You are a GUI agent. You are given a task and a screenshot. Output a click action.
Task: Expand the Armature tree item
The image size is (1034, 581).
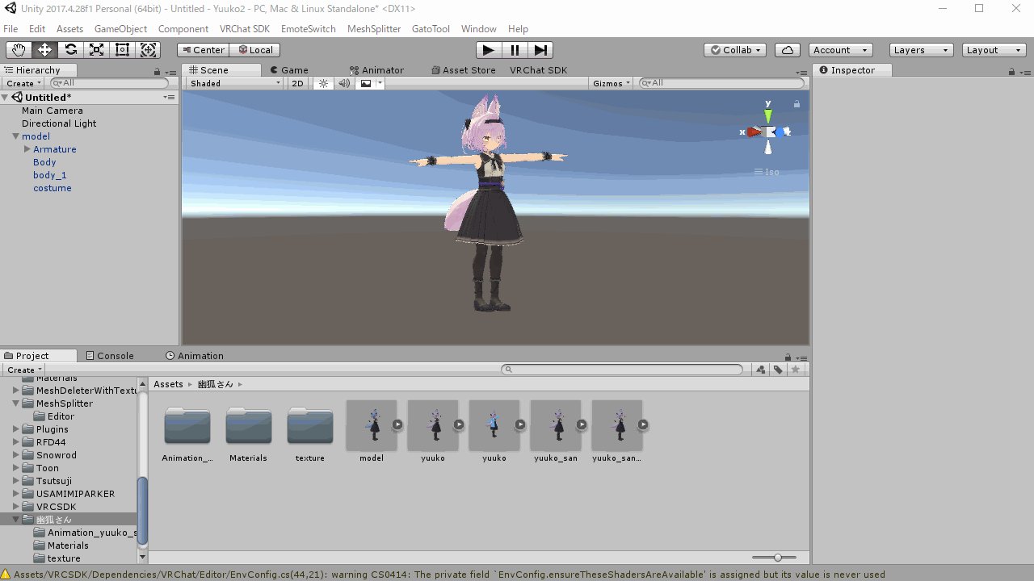tap(27, 149)
